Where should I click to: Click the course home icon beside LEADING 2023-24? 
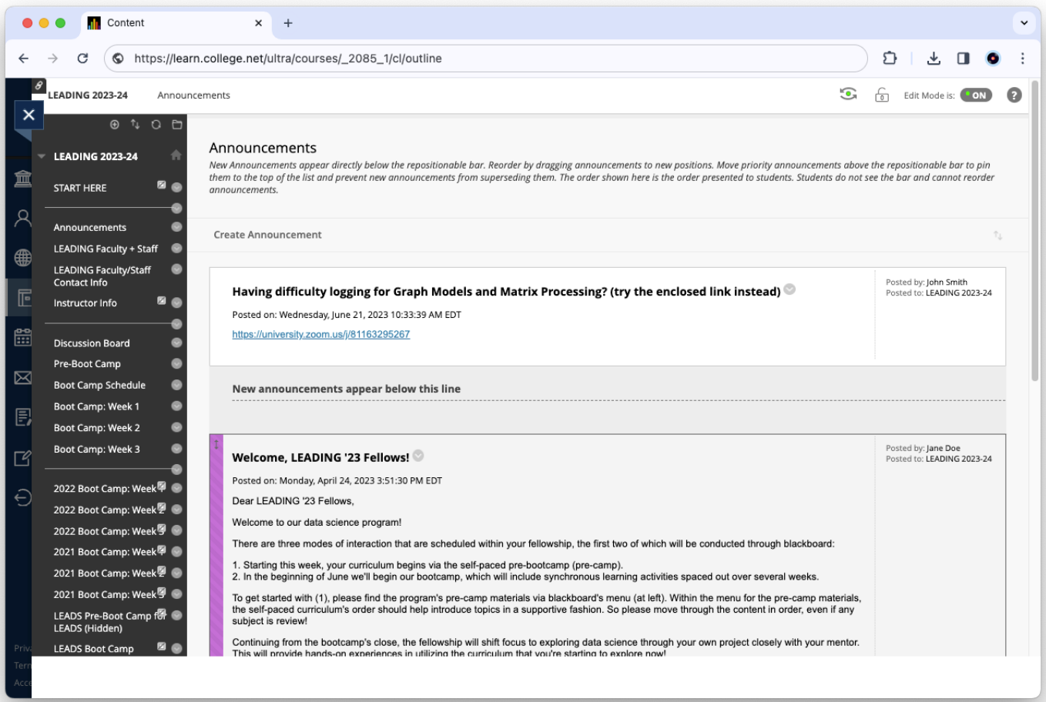coord(176,155)
